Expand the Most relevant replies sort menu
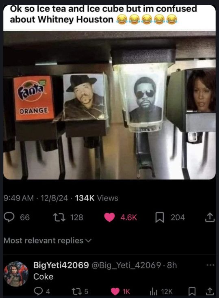 coord(48,241)
